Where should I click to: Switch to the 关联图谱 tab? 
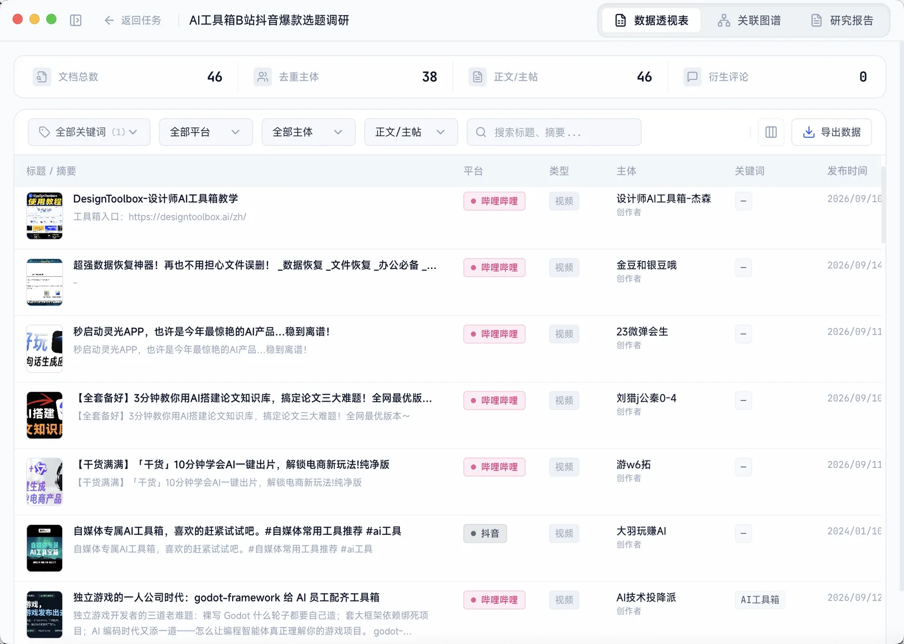point(749,20)
